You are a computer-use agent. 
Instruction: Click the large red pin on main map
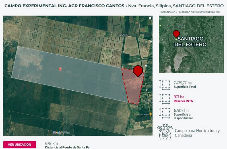pos(138,71)
